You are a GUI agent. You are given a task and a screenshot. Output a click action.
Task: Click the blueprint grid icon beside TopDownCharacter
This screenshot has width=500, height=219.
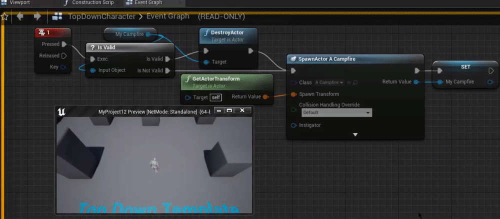57,16
